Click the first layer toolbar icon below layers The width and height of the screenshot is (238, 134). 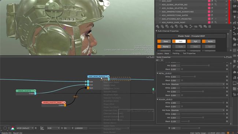[x=157, y=27]
